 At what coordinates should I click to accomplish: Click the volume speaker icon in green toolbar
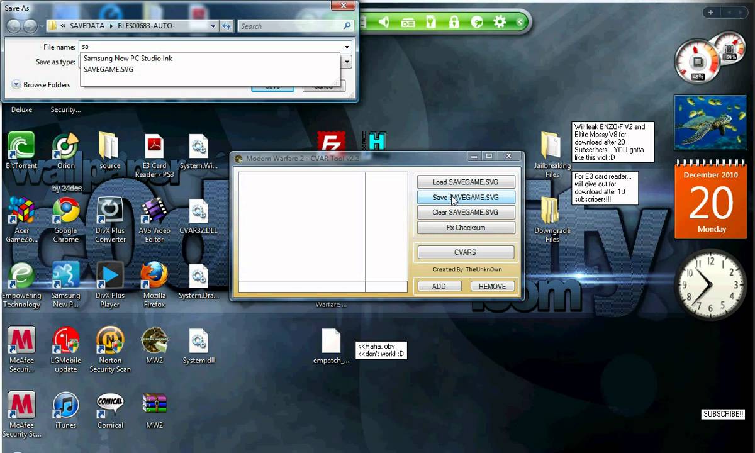[x=384, y=23]
